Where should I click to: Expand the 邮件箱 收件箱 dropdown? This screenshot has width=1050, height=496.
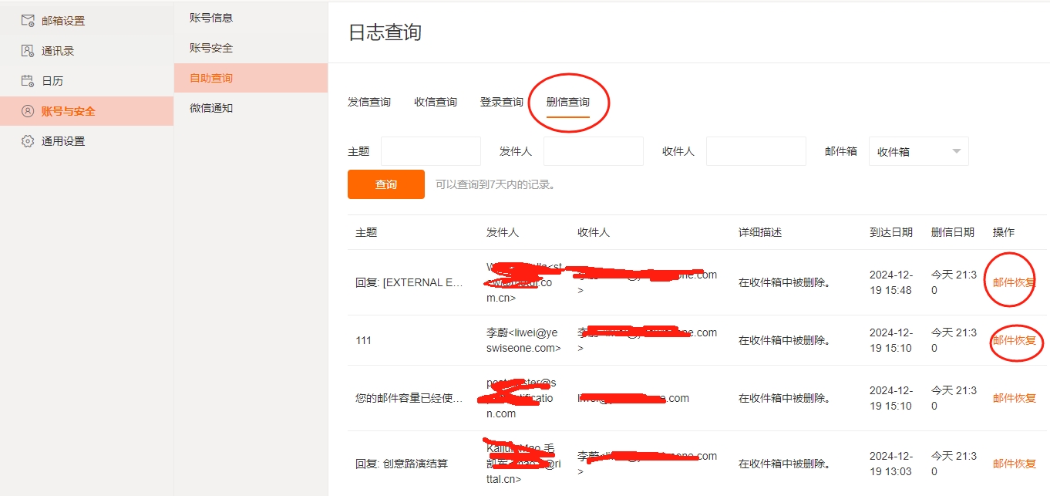(x=919, y=151)
